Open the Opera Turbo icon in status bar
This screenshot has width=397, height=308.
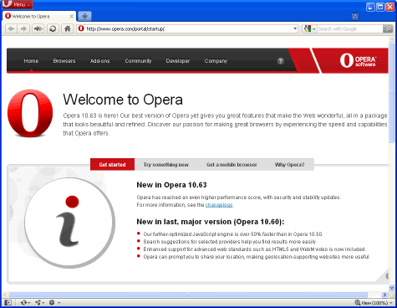coord(52,302)
